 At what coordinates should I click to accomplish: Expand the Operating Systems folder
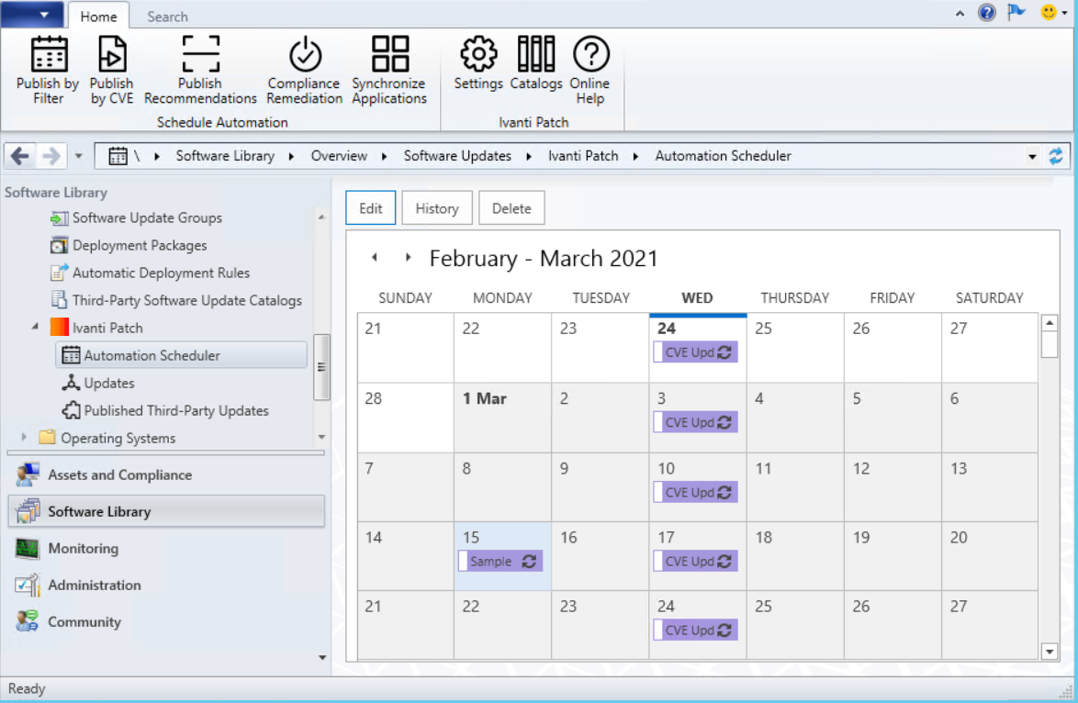click(24, 438)
